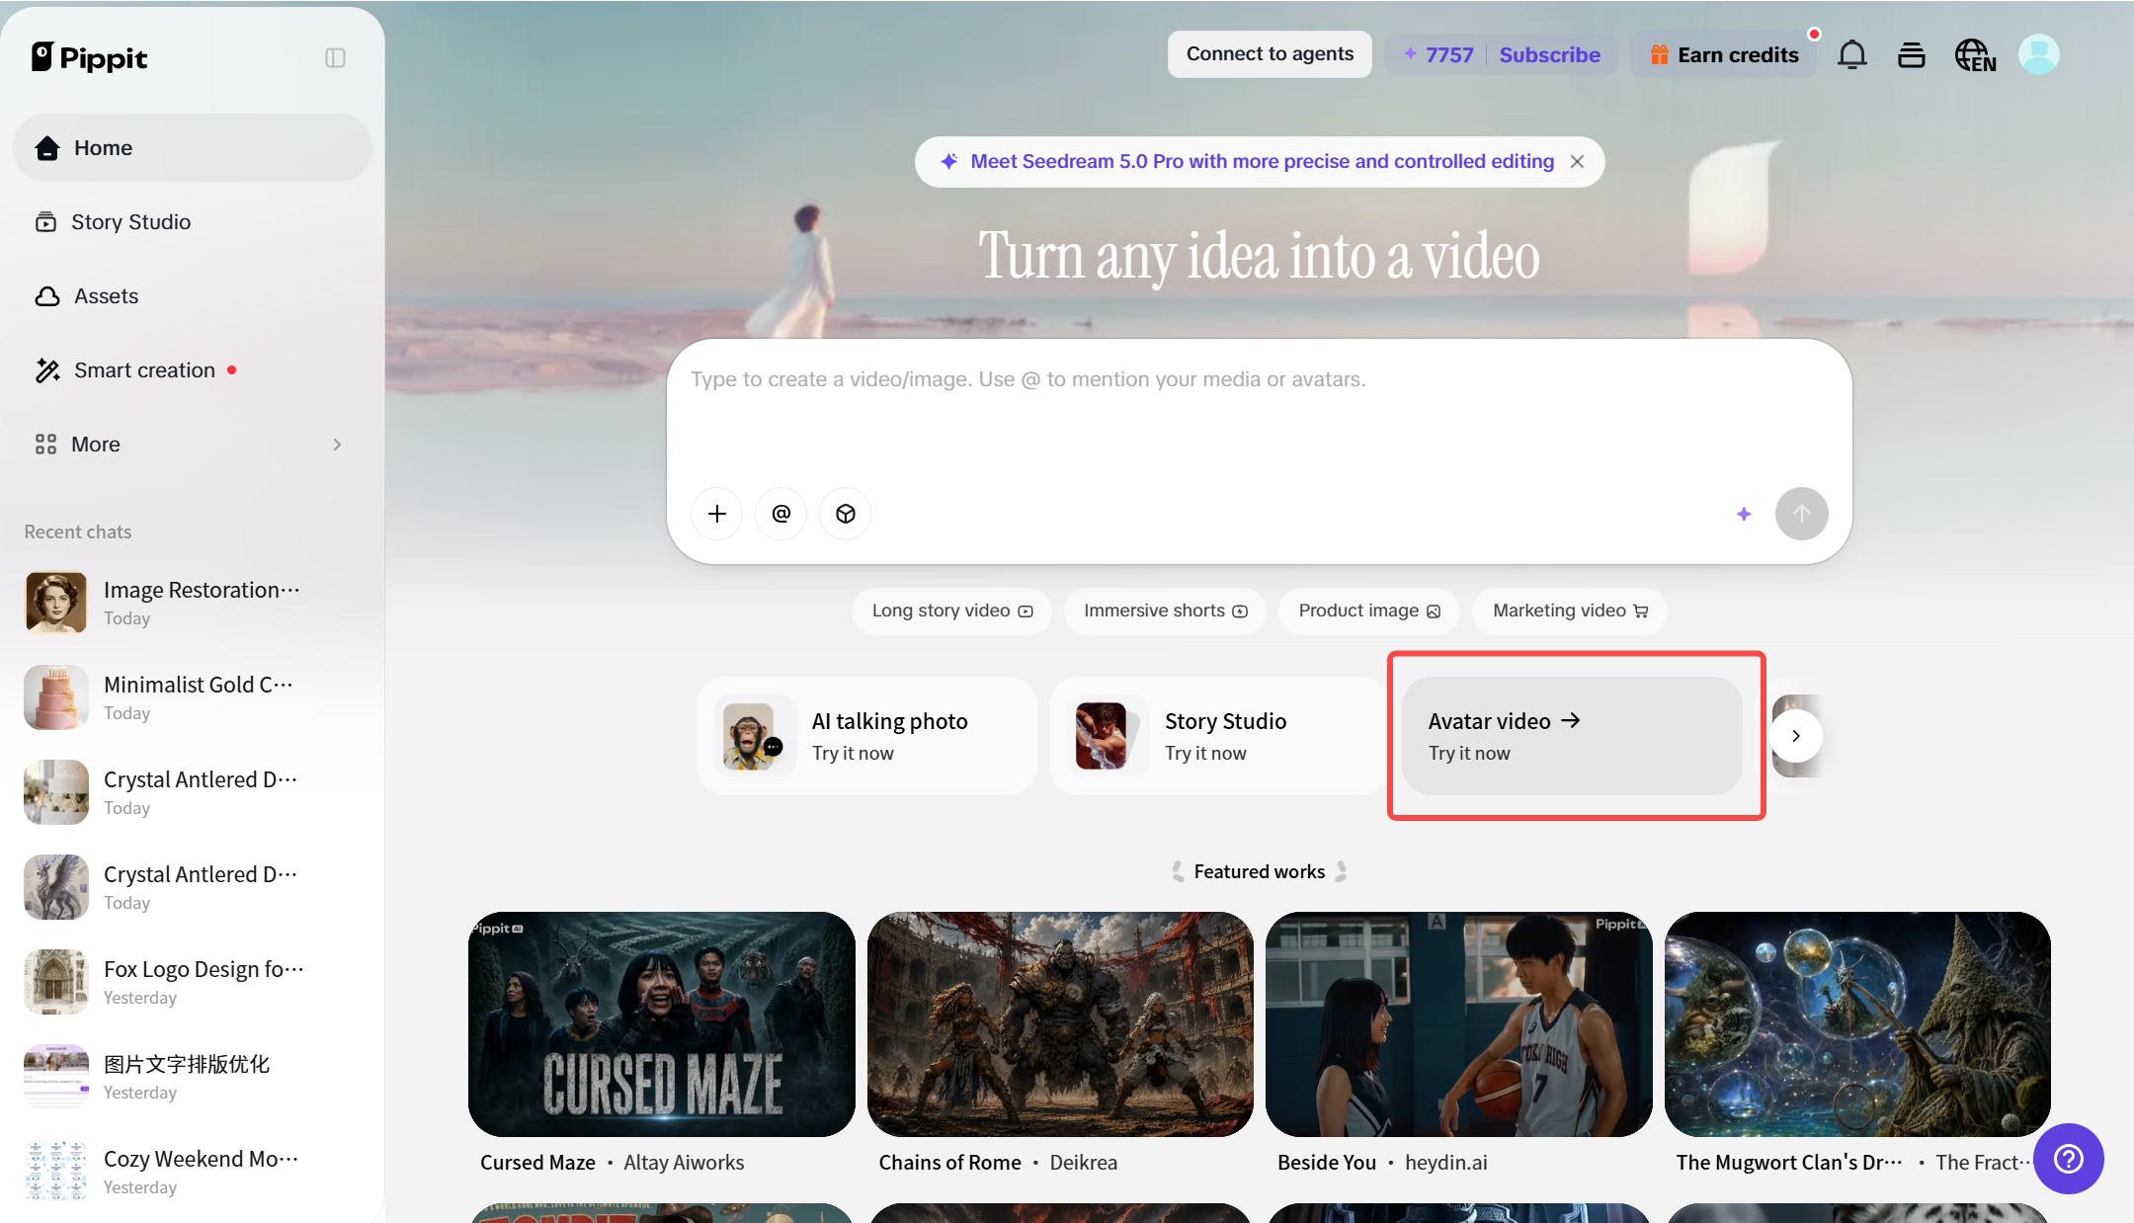The image size is (2134, 1223).
Task: Open the stacked layers queue icon
Action: (x=1912, y=54)
